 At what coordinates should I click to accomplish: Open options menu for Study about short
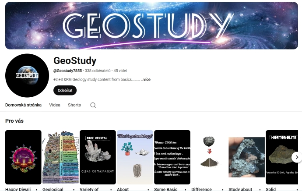[x=260, y=189]
